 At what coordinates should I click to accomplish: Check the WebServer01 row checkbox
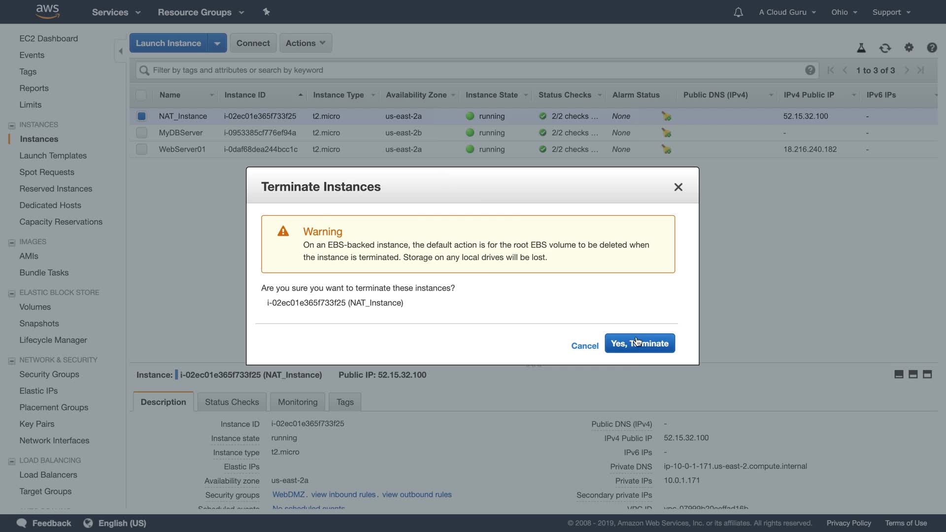[x=141, y=149]
